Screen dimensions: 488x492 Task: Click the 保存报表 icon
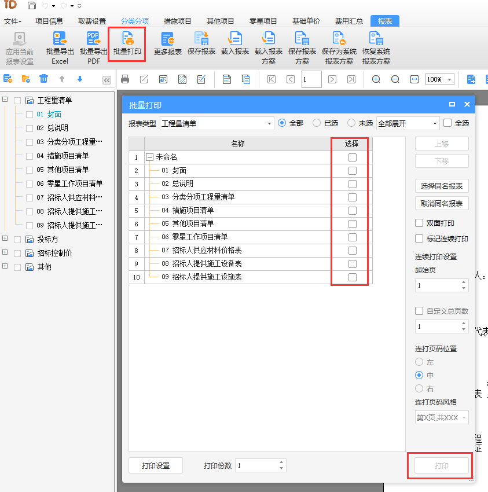tap(201, 43)
